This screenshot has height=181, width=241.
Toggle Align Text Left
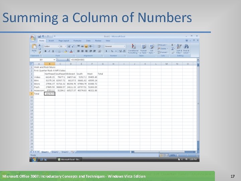click(79, 51)
